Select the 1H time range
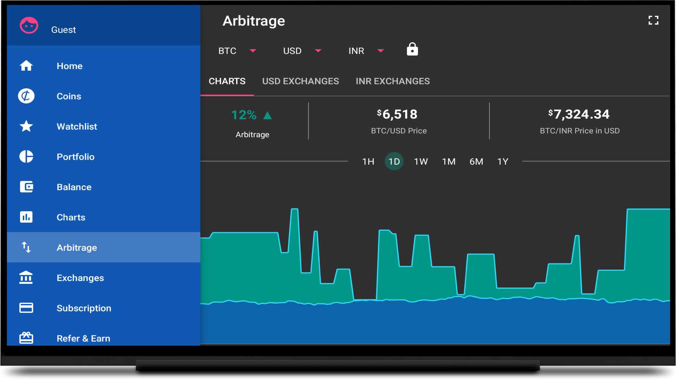Image resolution: width=676 pixels, height=380 pixels. coord(368,161)
